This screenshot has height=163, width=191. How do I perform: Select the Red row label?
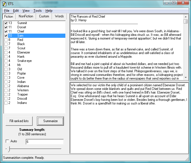pos(20,40)
